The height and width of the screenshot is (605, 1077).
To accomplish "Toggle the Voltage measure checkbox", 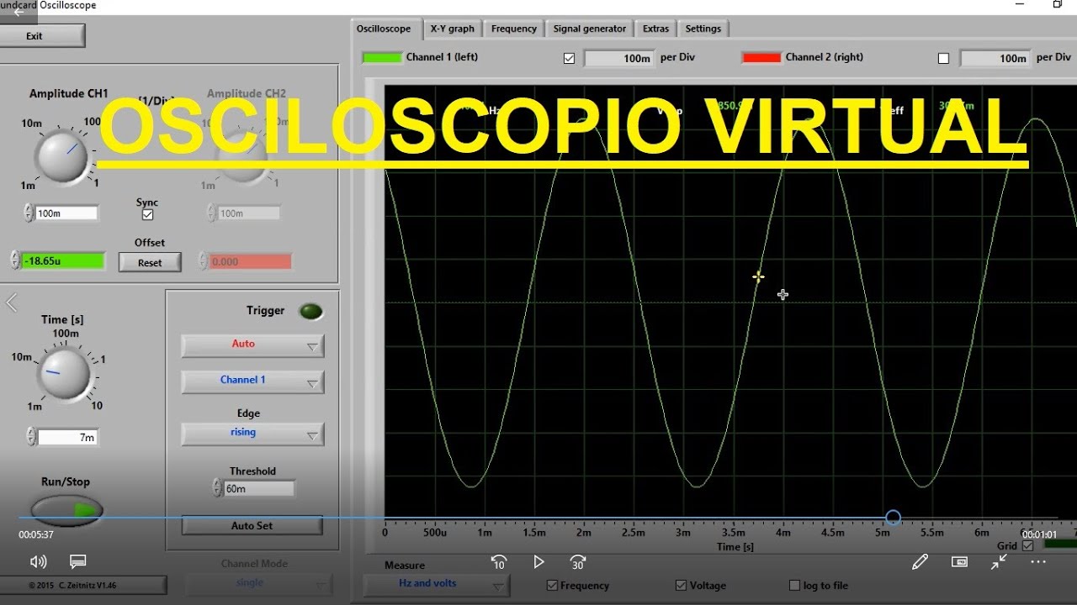I will tap(681, 586).
